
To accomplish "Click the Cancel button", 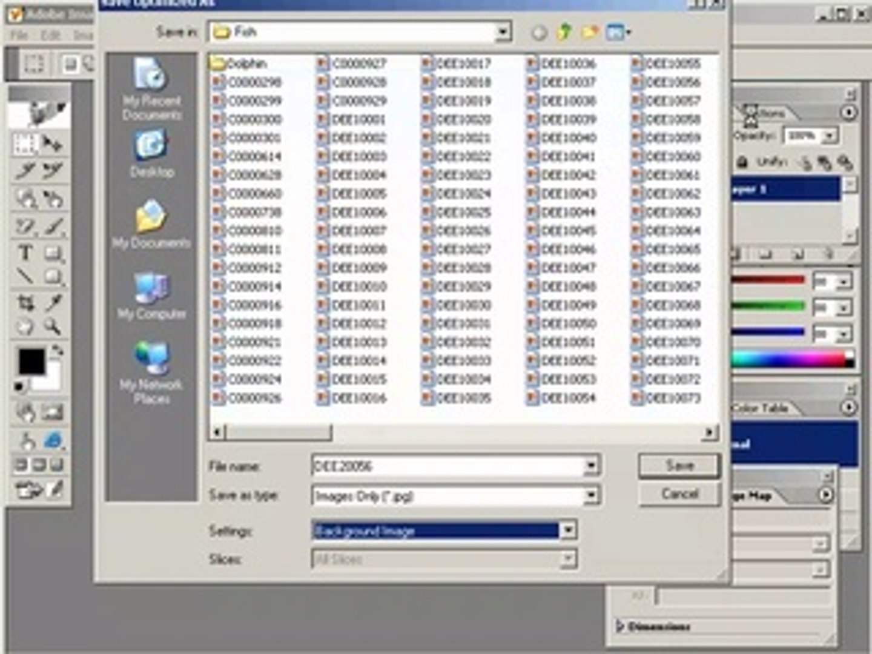I will 679,494.
